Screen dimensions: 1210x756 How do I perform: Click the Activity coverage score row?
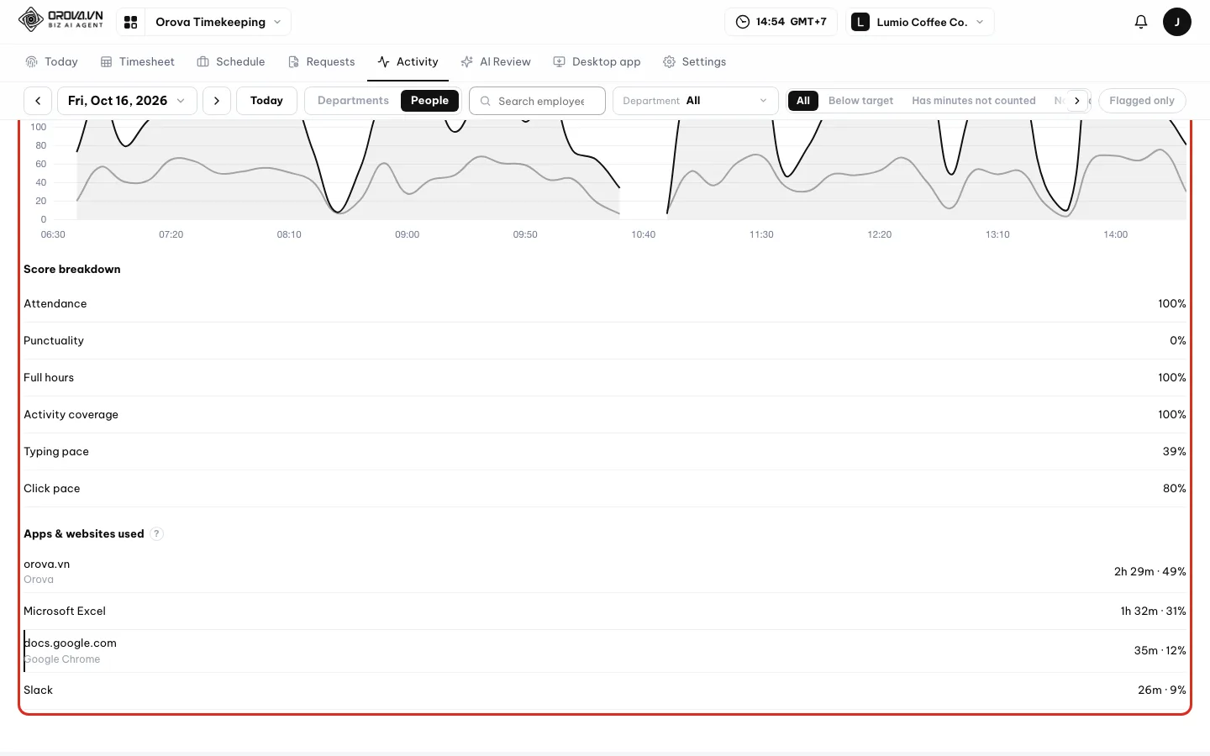(x=605, y=415)
